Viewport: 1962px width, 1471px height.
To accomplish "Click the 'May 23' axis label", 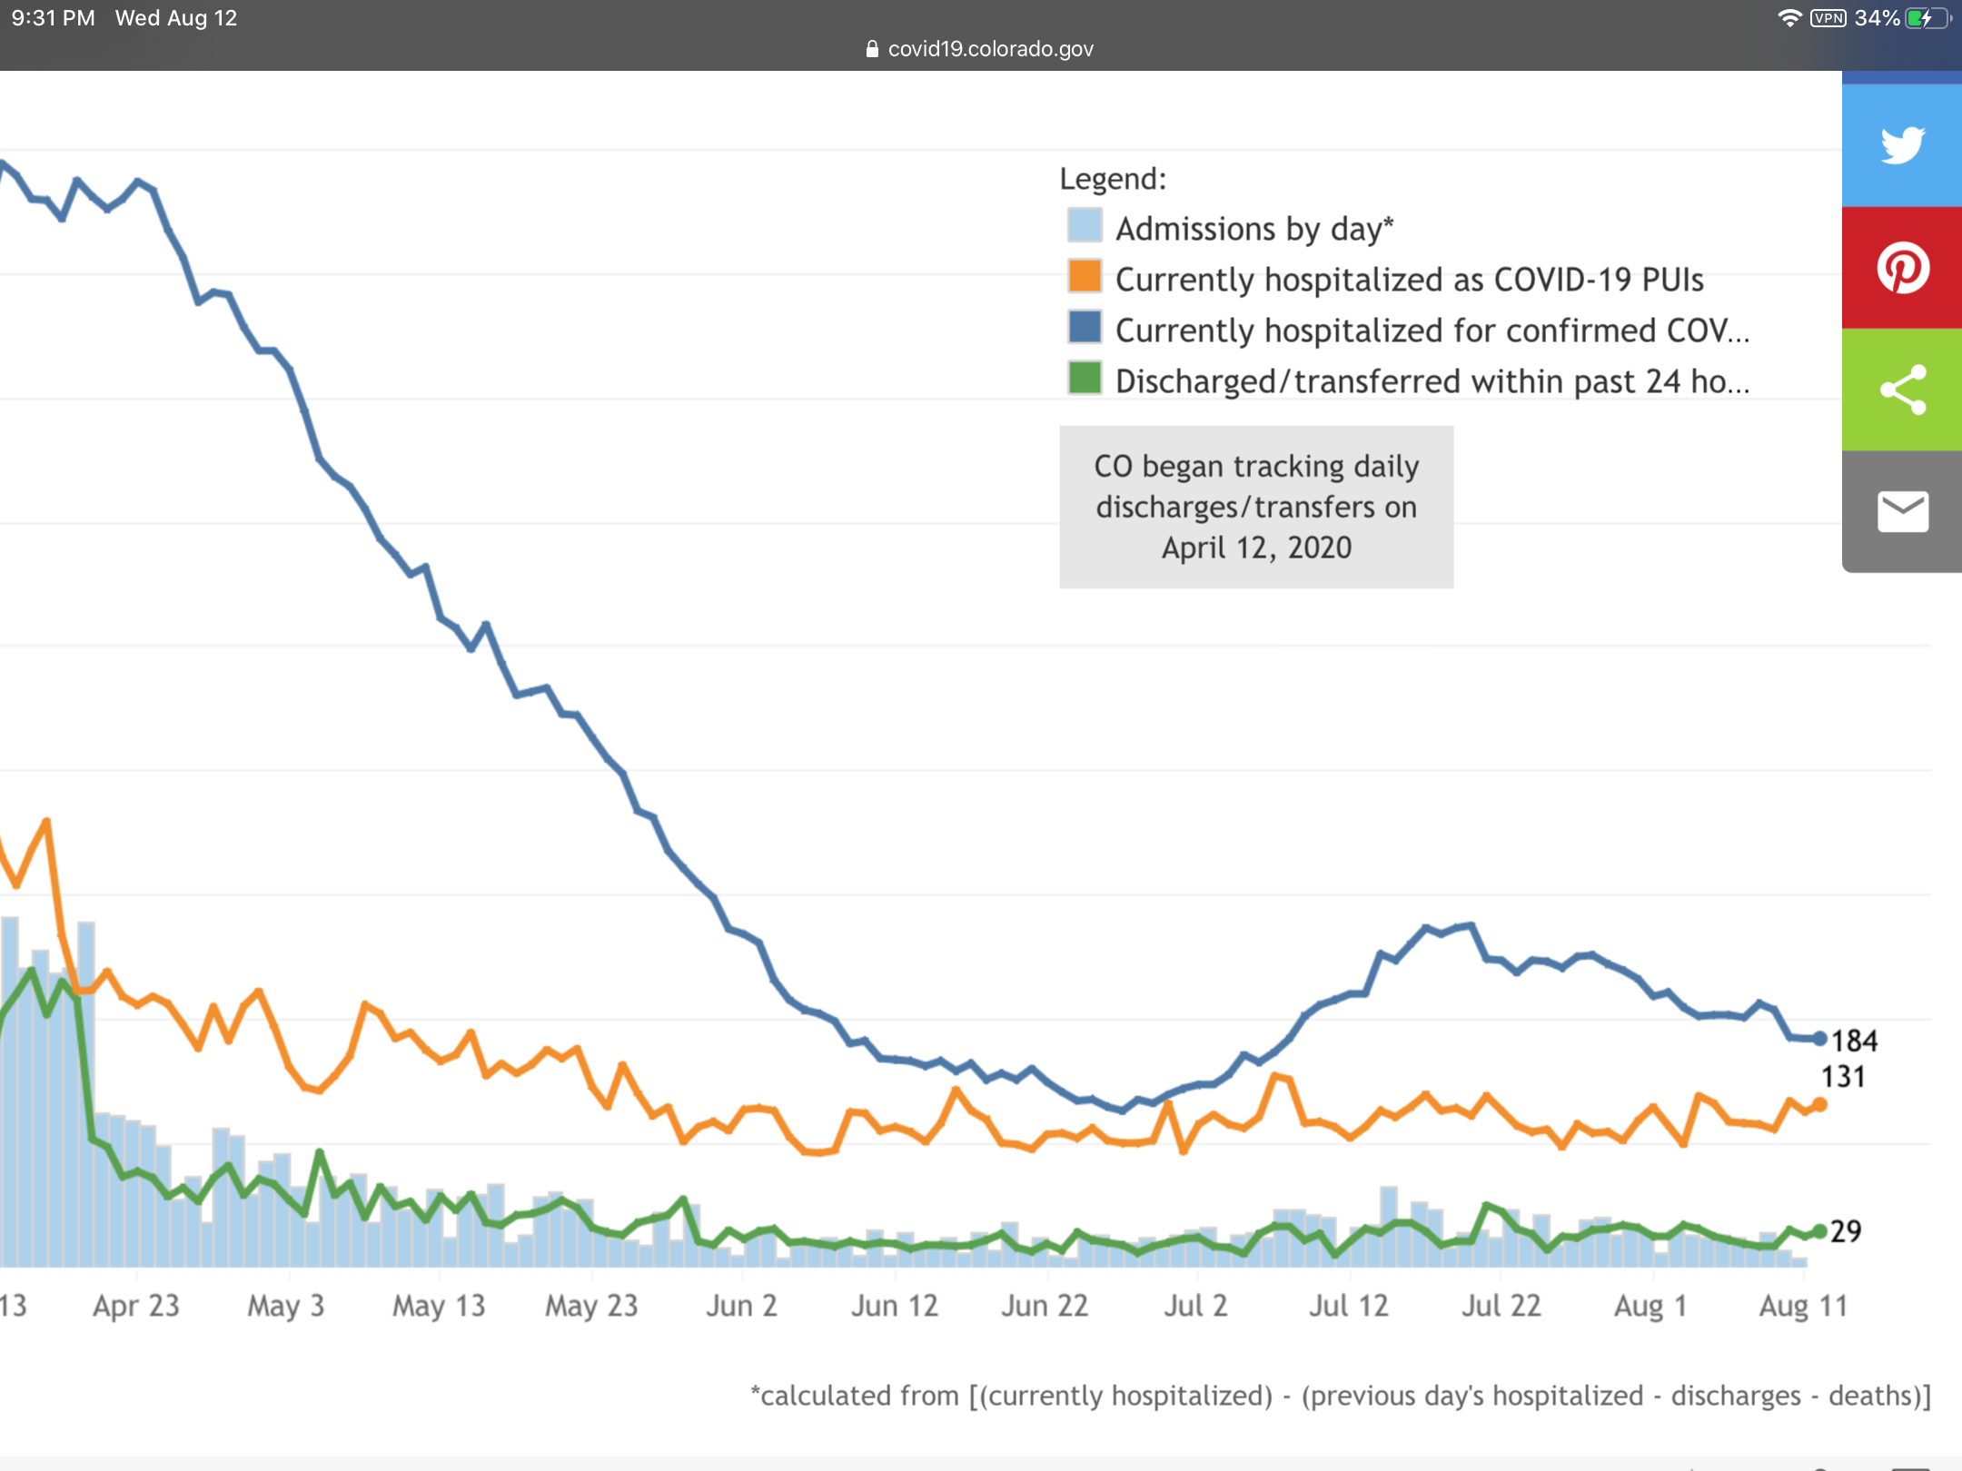I will [x=591, y=1306].
